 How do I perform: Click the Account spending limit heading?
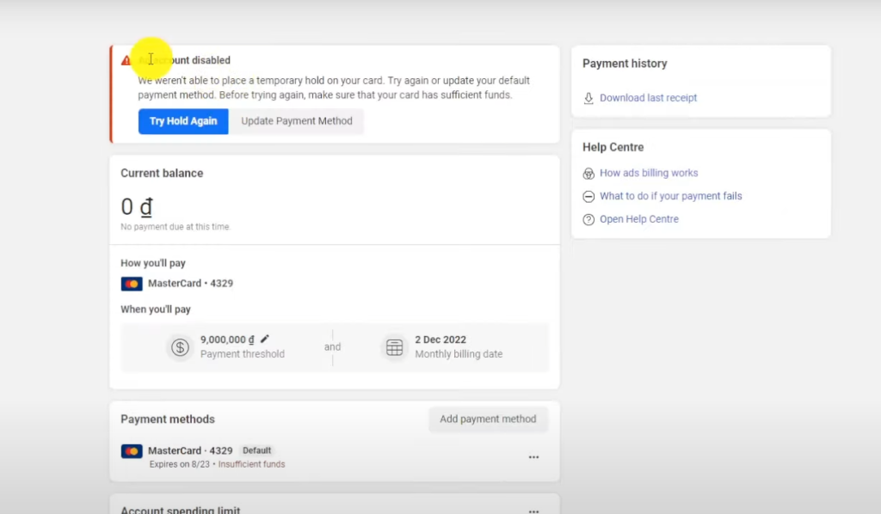tap(181, 510)
